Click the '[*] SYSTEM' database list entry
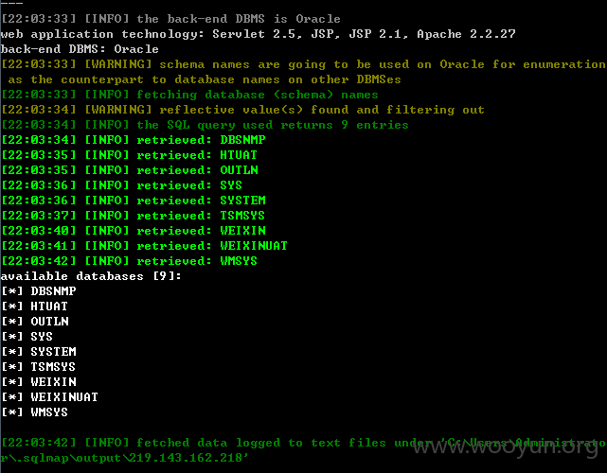This screenshot has width=607, height=473. click(x=39, y=352)
